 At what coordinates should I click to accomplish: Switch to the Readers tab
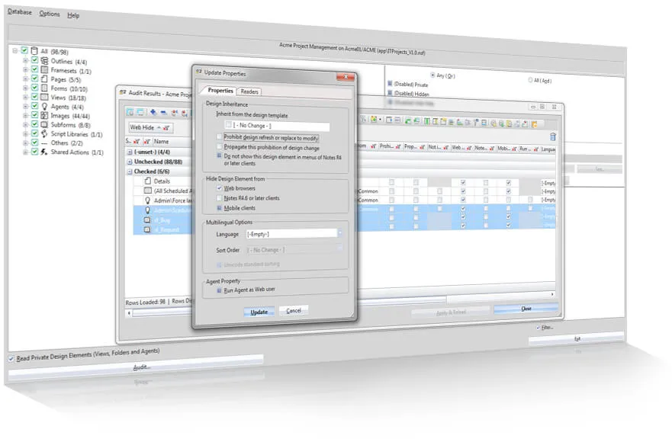pos(249,91)
